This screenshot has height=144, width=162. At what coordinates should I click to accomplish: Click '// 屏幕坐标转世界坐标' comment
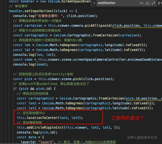pyautogui.click(x=37, y=21)
